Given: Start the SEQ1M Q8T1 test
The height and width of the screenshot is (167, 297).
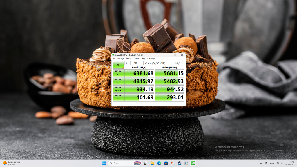Looking at the screenshot, I should (118, 73).
